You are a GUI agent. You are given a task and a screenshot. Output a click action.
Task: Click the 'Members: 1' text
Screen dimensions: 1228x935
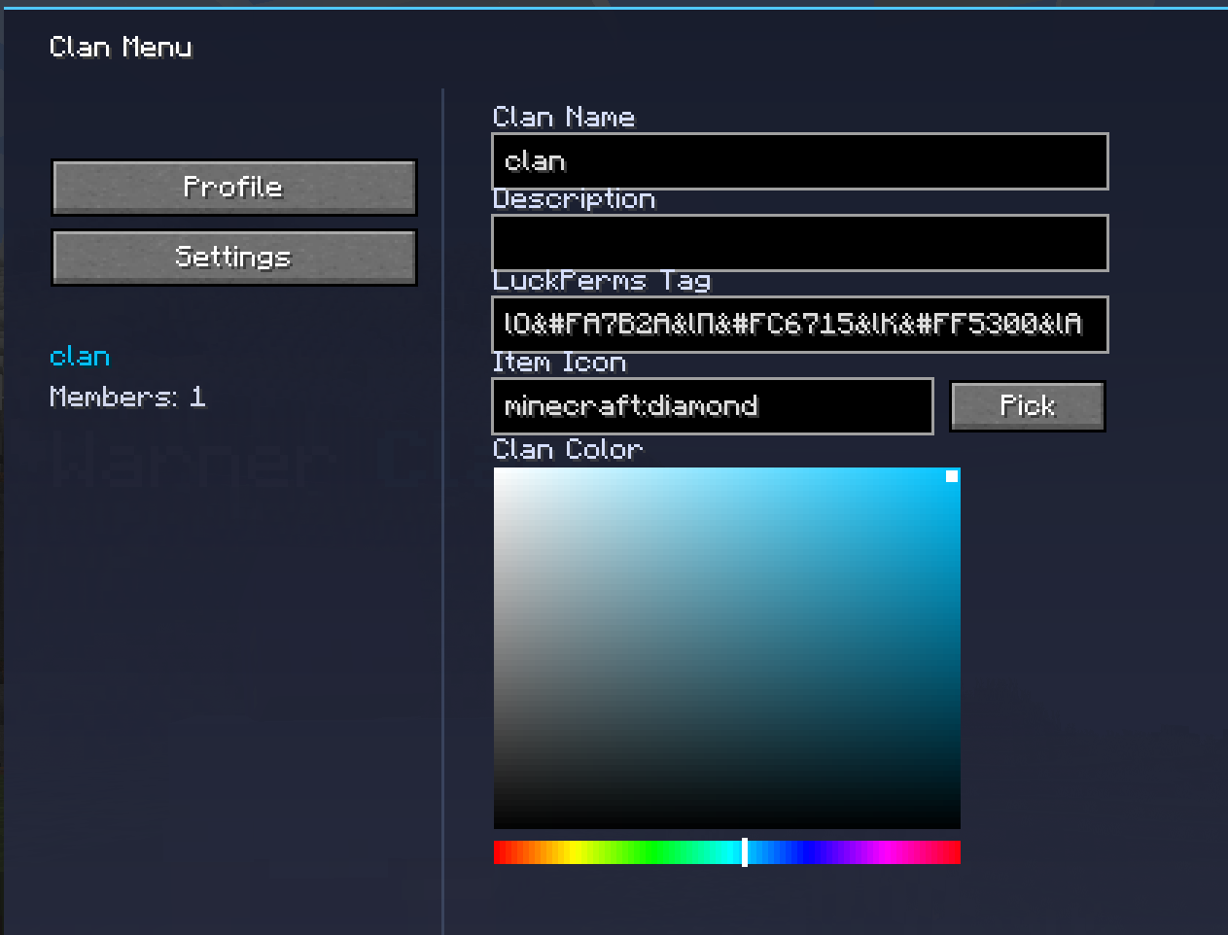127,397
